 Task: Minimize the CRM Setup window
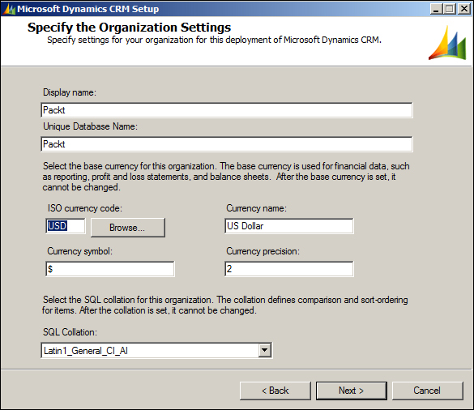click(436, 9)
